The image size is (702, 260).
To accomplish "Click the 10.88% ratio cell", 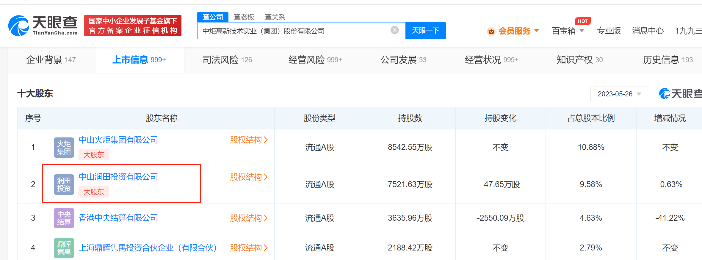I will tap(591, 147).
